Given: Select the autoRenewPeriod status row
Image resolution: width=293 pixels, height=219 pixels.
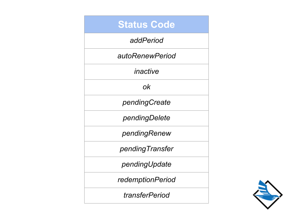Looking at the screenshot, I should (146, 56).
